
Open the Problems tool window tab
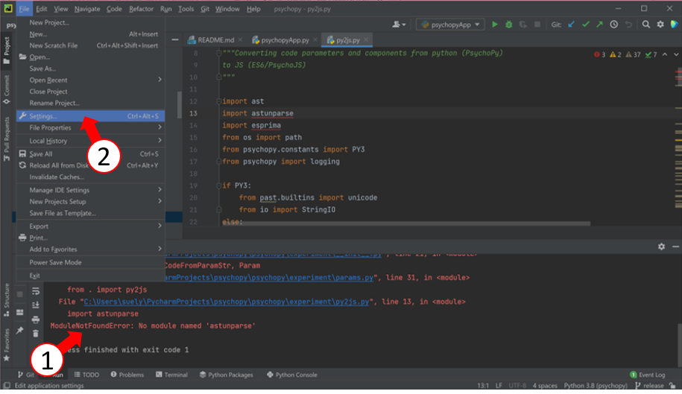[127, 375]
